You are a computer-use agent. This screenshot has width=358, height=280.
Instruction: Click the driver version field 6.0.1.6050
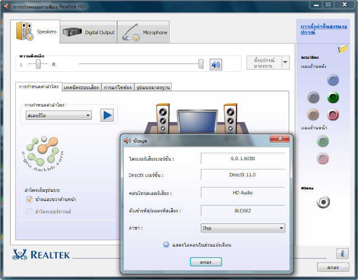(243, 158)
